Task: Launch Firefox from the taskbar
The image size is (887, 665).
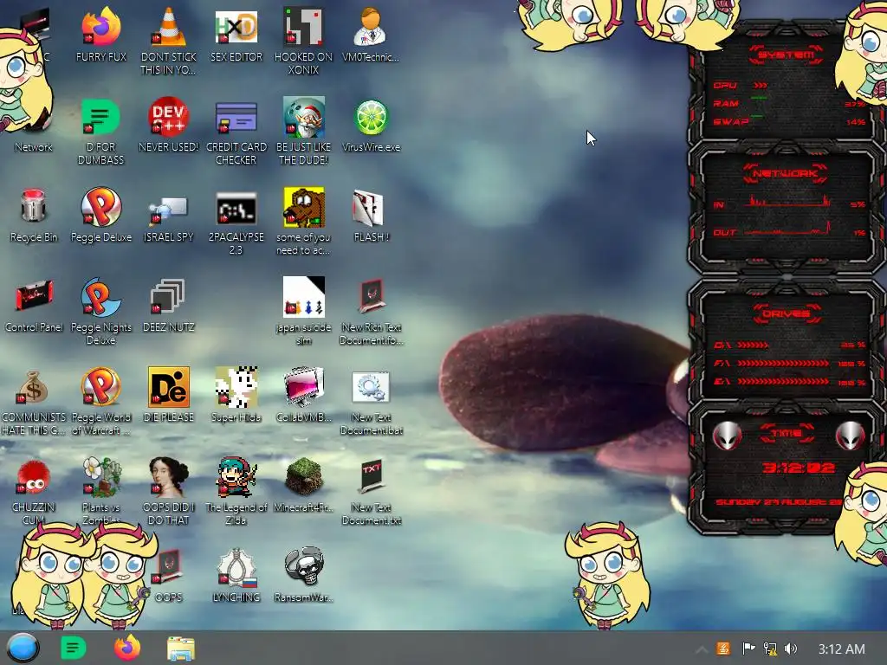Action: pos(127,648)
